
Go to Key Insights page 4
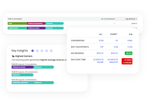pyautogui.click(x=47, y=51)
